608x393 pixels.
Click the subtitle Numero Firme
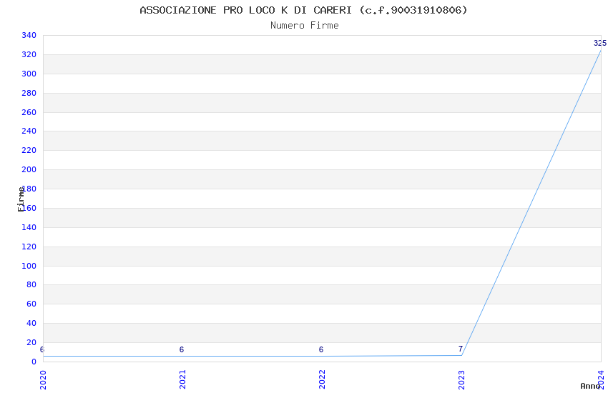(305, 25)
